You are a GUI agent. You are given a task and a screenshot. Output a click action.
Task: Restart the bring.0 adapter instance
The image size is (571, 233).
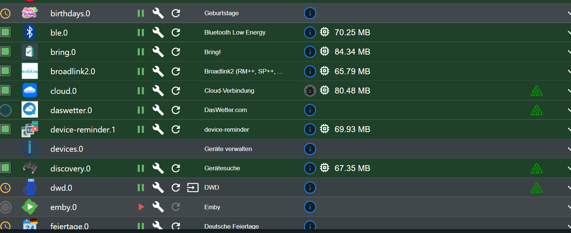click(176, 52)
